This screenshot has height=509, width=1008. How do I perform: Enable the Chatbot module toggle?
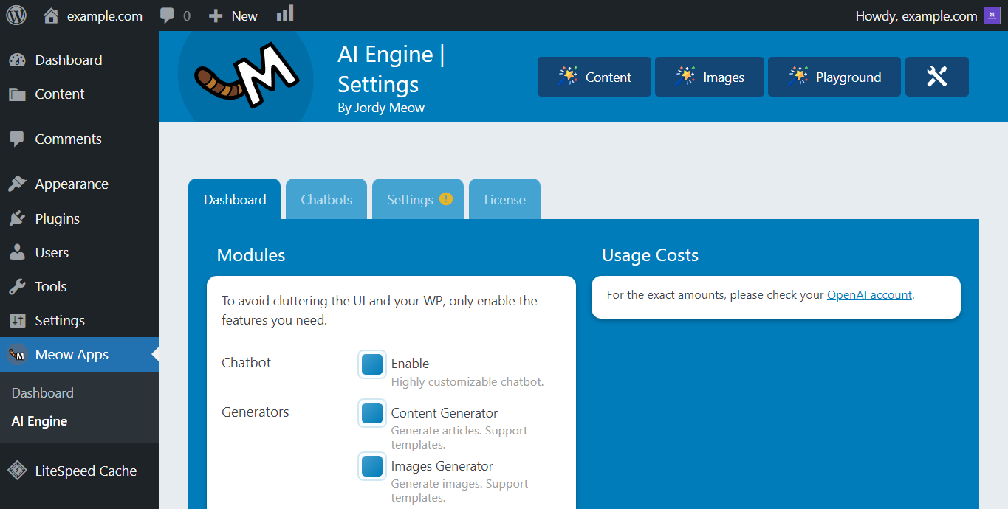(371, 364)
